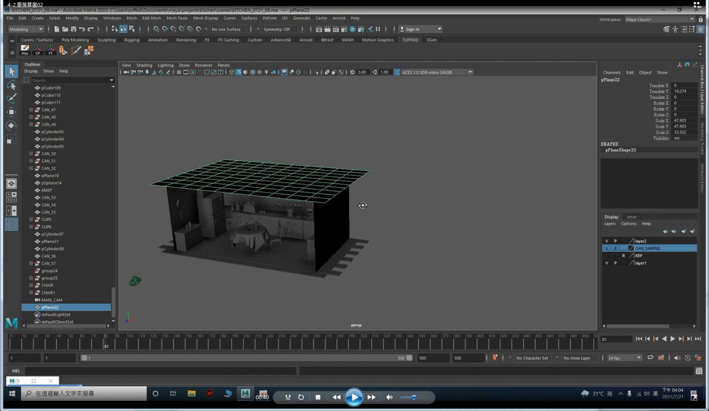Screen dimensions: 709x411
Task: Expand the group25 node in Outliner
Action: tap(31, 278)
